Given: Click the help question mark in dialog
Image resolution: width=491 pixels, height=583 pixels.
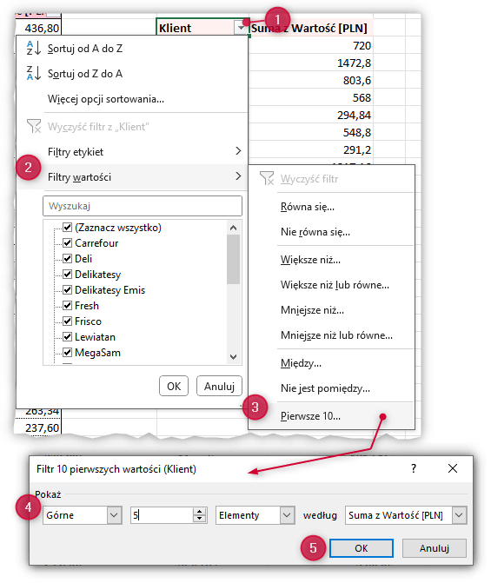Looking at the screenshot, I should point(414,468).
